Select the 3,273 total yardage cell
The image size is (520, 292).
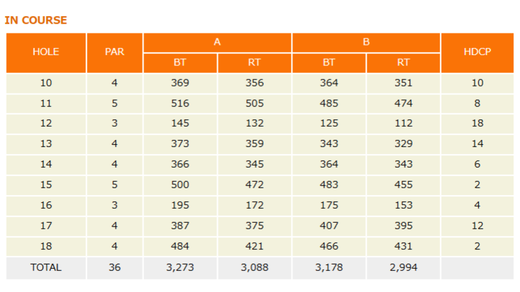point(180,268)
